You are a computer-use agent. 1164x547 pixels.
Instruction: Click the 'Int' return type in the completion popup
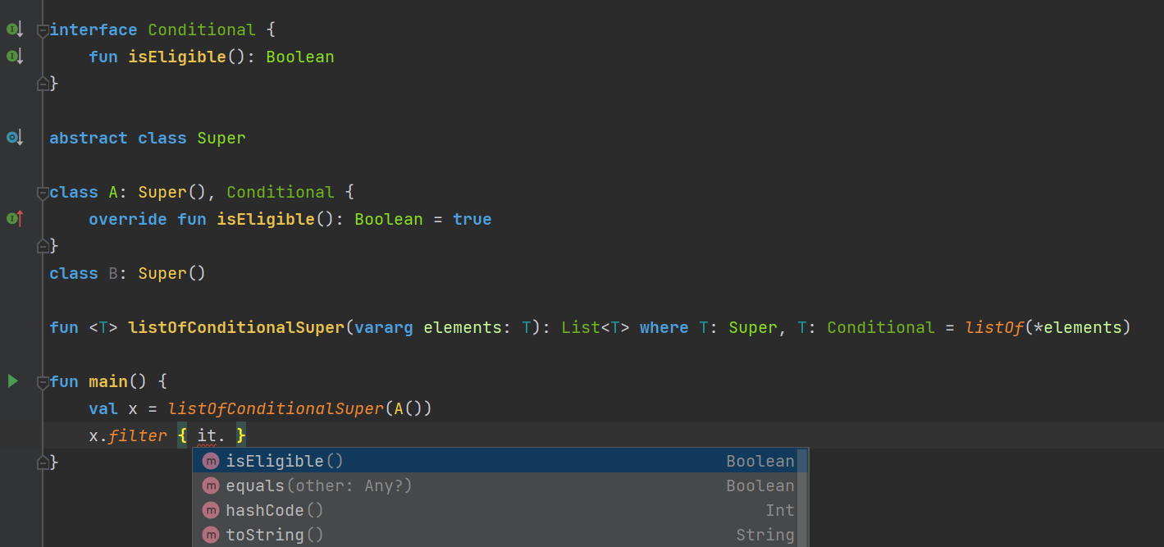pos(780,510)
